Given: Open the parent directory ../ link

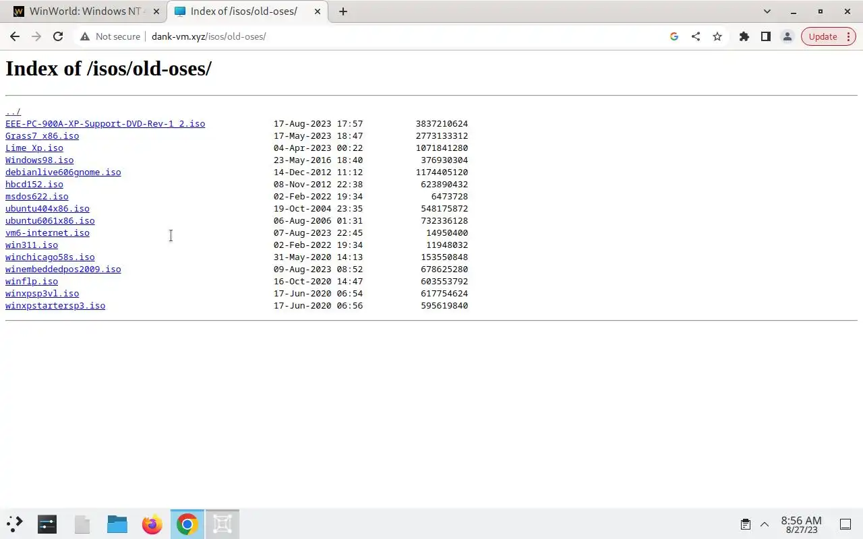Looking at the screenshot, I should pos(13,111).
